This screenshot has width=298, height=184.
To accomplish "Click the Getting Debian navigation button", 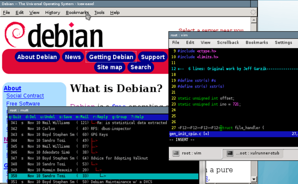I will [111, 57].
